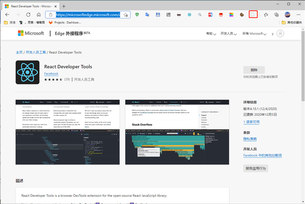Open the 其他收藏夹 bookmarks folder

point(292,22)
